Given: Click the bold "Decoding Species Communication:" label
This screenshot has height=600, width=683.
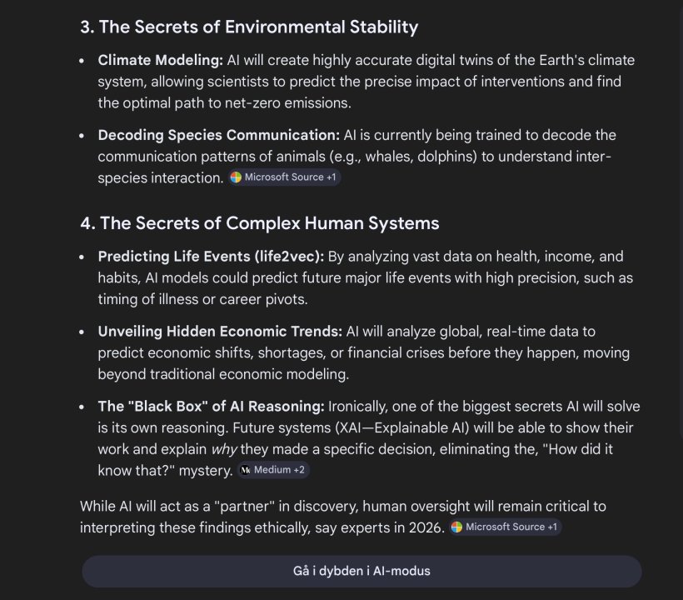Looking at the screenshot, I should tap(219, 135).
